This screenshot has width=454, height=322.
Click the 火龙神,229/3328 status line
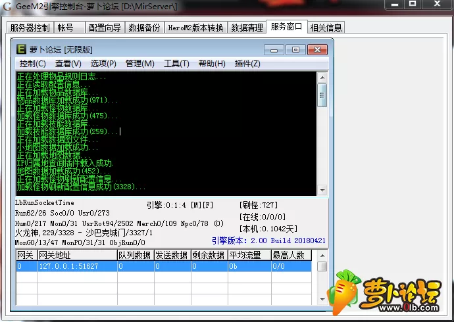point(84,233)
